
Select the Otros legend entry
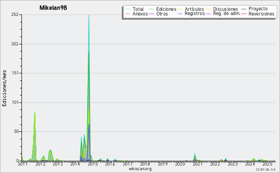pos(162,14)
